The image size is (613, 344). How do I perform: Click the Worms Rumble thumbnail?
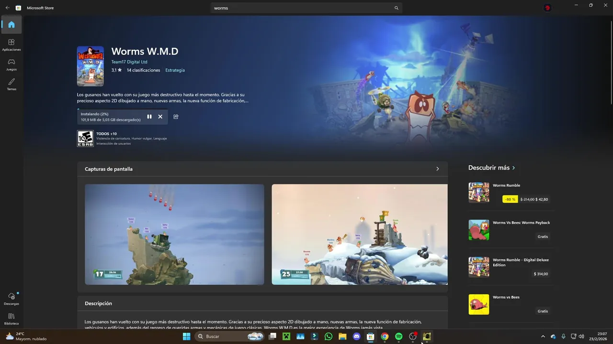pos(479,193)
